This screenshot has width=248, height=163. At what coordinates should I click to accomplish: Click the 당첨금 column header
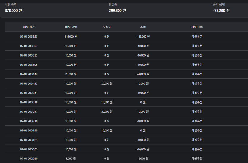pyautogui.click(x=107, y=27)
